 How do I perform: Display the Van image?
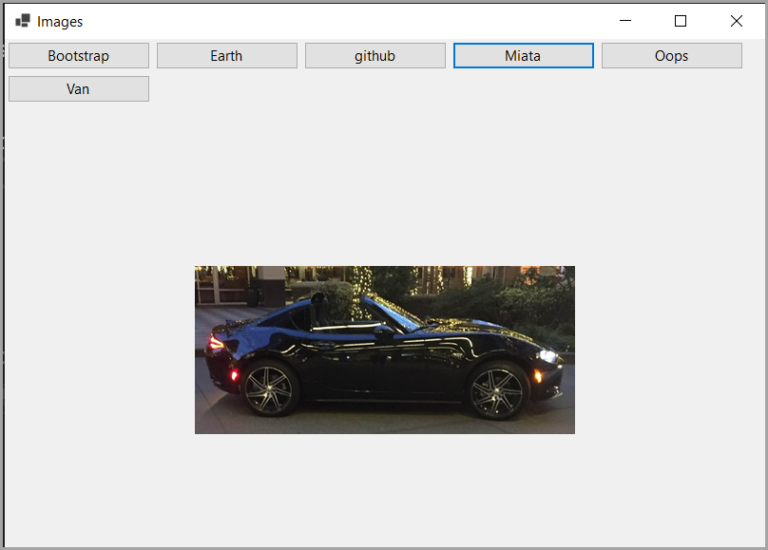coord(78,88)
